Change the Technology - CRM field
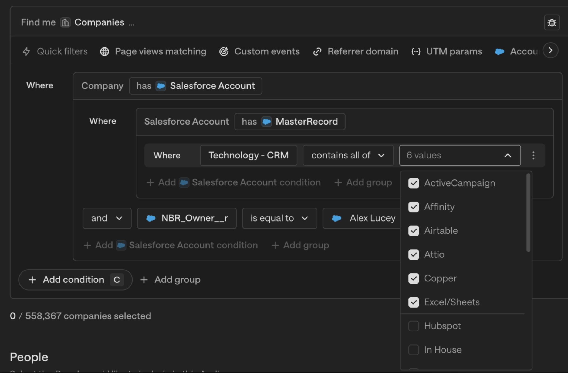Image resolution: width=568 pixels, height=373 pixels. 249,156
